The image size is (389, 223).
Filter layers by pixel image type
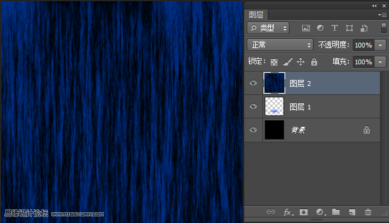pyautogui.click(x=306, y=28)
